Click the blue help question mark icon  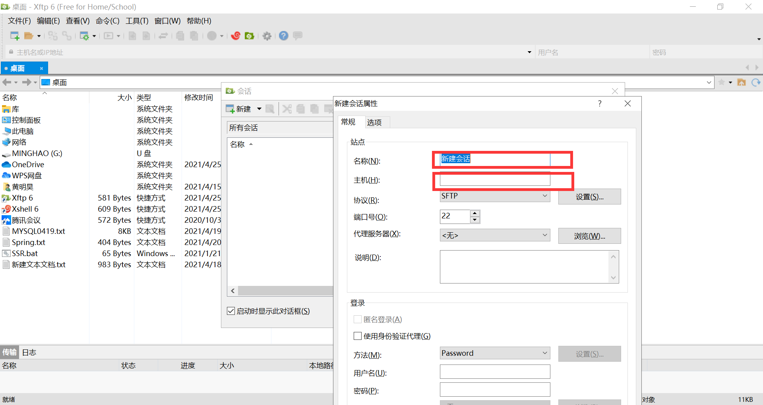(x=283, y=36)
